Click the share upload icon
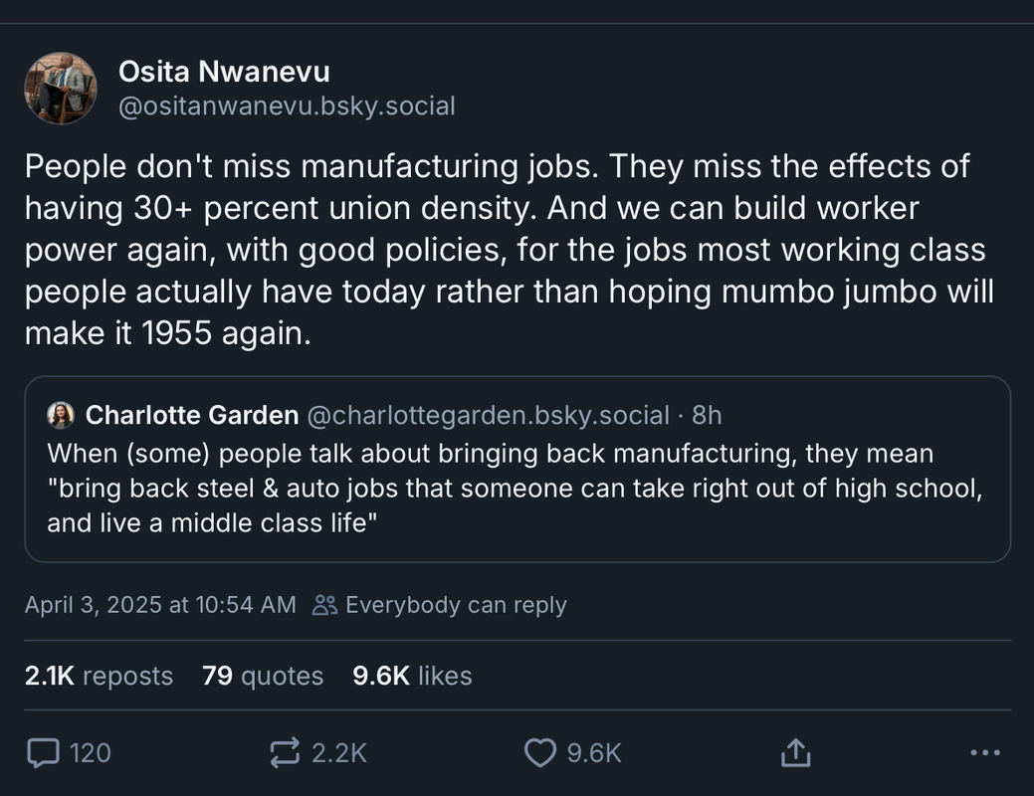Viewport: 1034px width, 796px height. click(x=795, y=752)
